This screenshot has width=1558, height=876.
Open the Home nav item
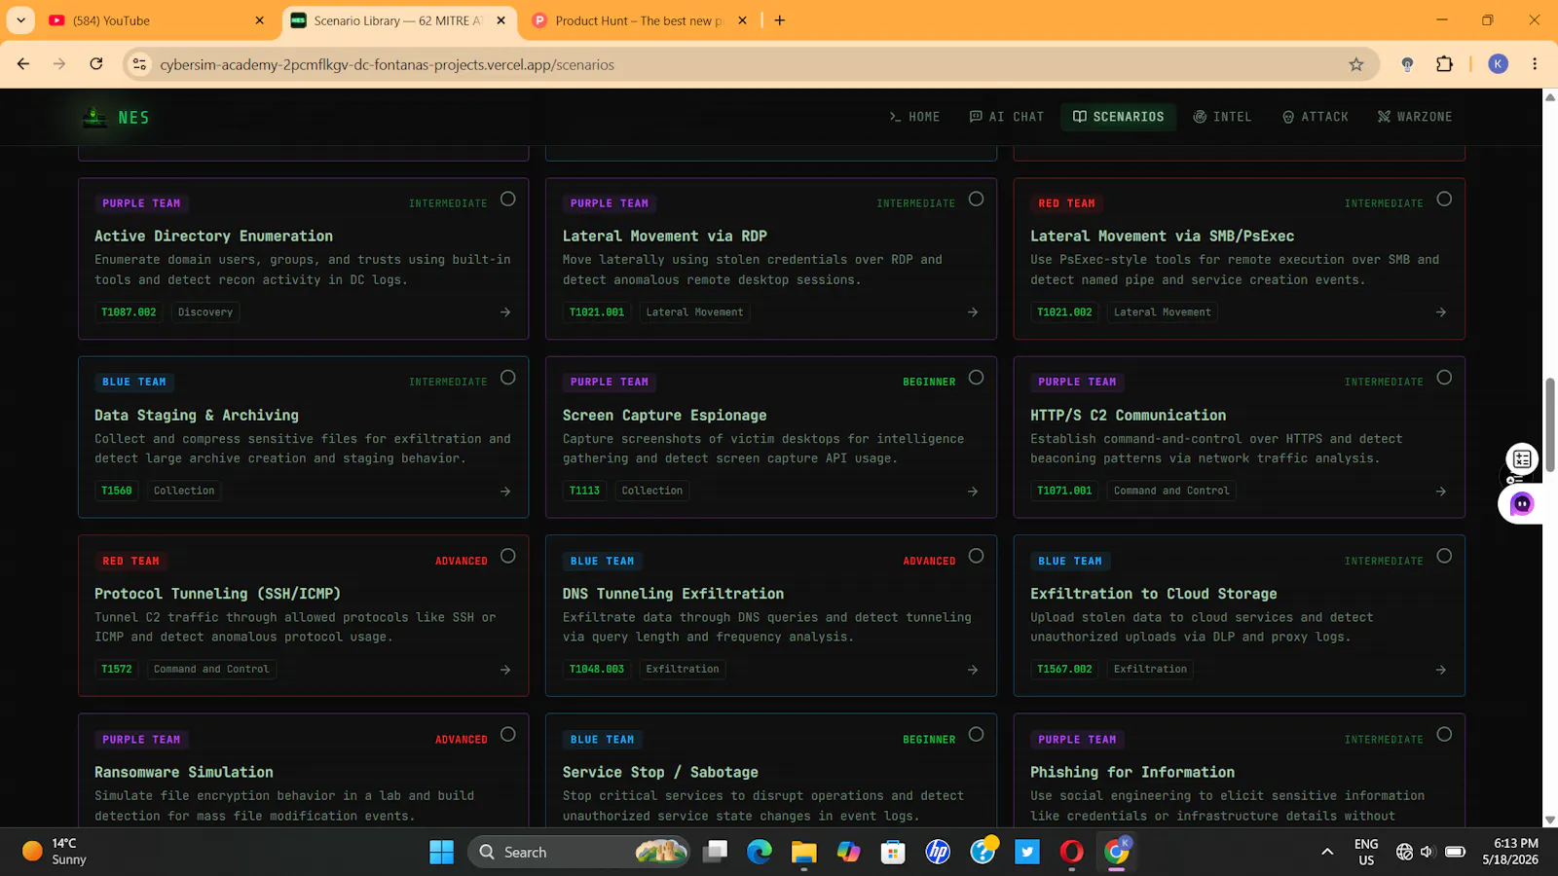[x=914, y=117]
